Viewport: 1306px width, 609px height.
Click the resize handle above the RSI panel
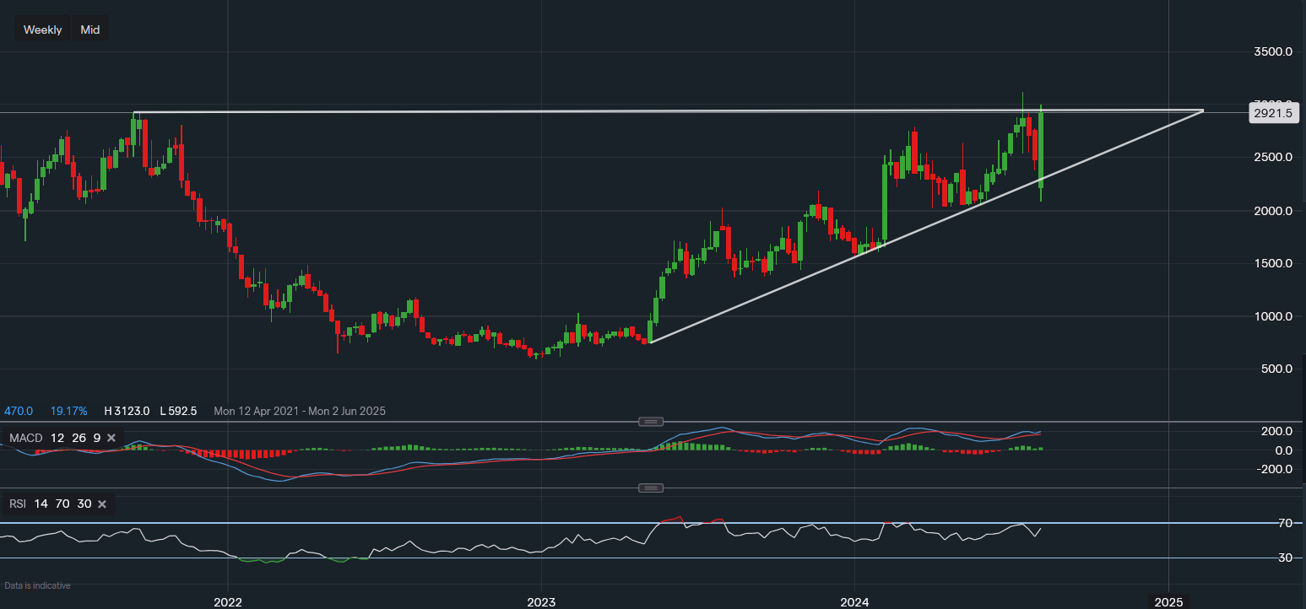point(651,488)
